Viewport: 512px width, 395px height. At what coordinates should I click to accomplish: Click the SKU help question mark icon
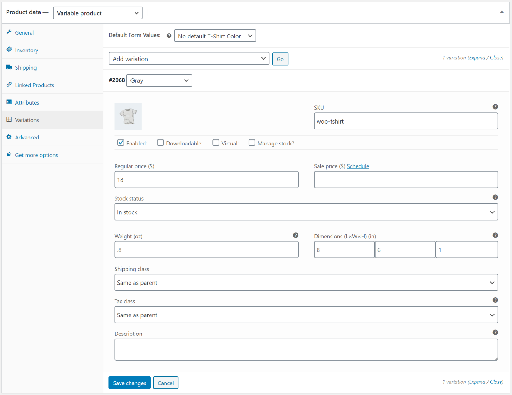[x=495, y=107]
